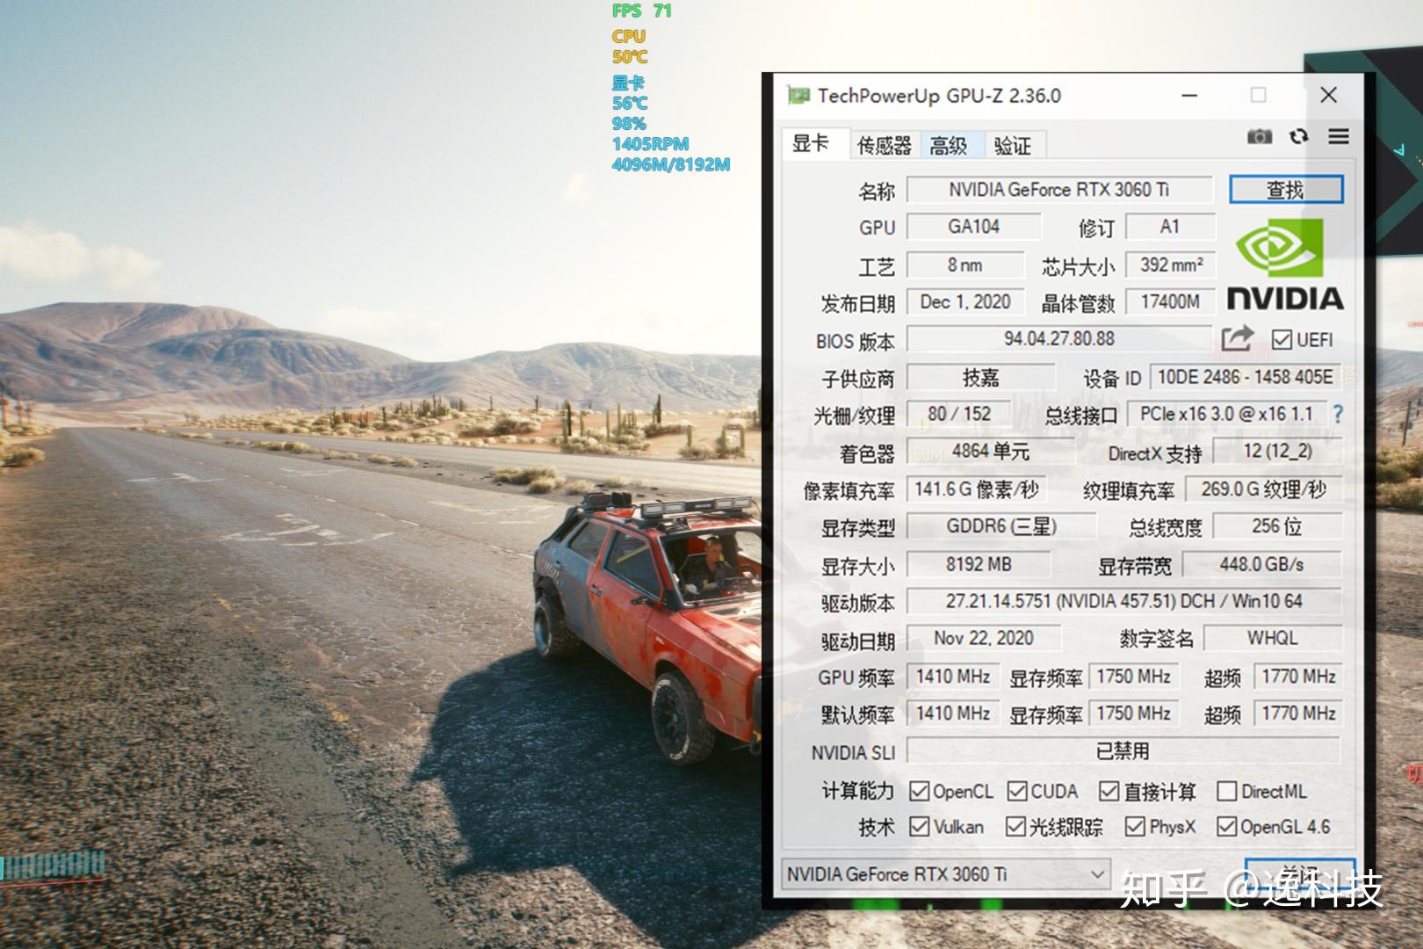Click the WHQL digital signature value

[x=1273, y=638]
